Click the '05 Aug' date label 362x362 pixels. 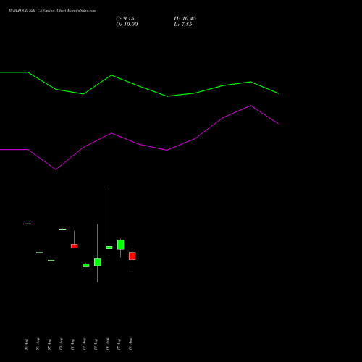(x=26, y=345)
